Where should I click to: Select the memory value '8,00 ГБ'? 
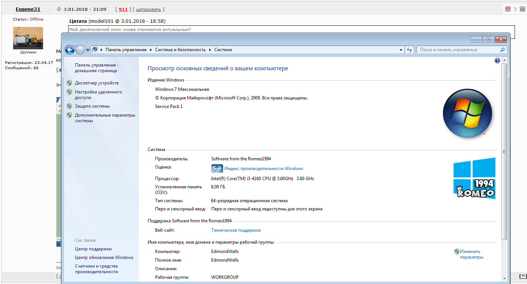(218, 187)
